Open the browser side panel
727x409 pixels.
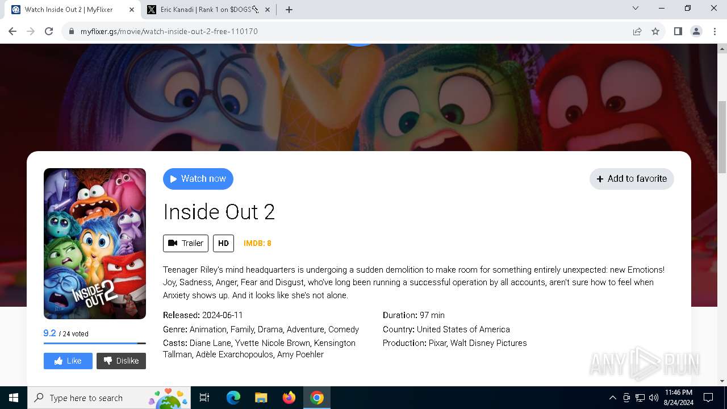[678, 31]
